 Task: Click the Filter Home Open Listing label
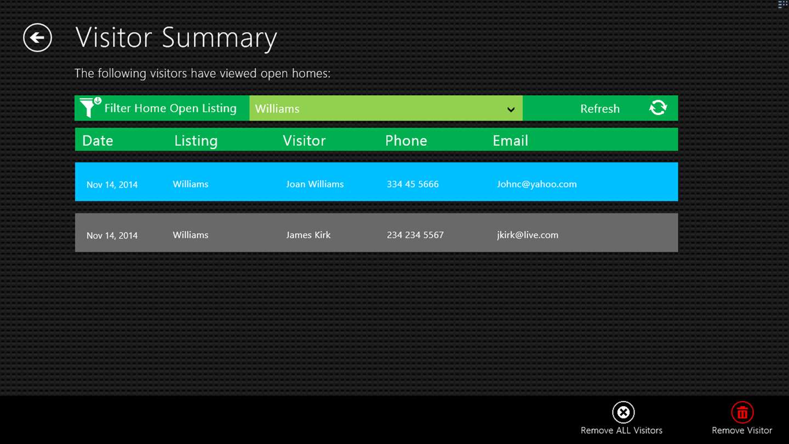170,109
